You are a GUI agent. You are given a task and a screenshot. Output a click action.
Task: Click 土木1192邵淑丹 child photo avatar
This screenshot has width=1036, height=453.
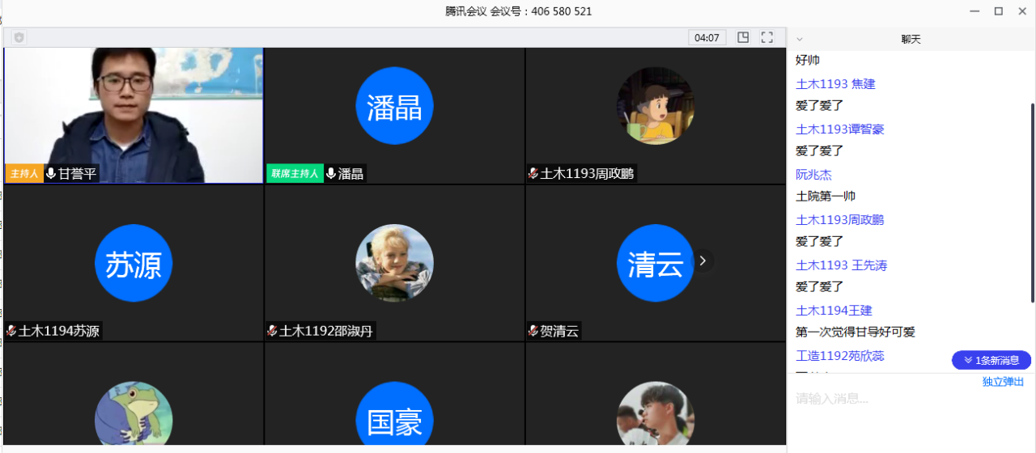click(394, 264)
